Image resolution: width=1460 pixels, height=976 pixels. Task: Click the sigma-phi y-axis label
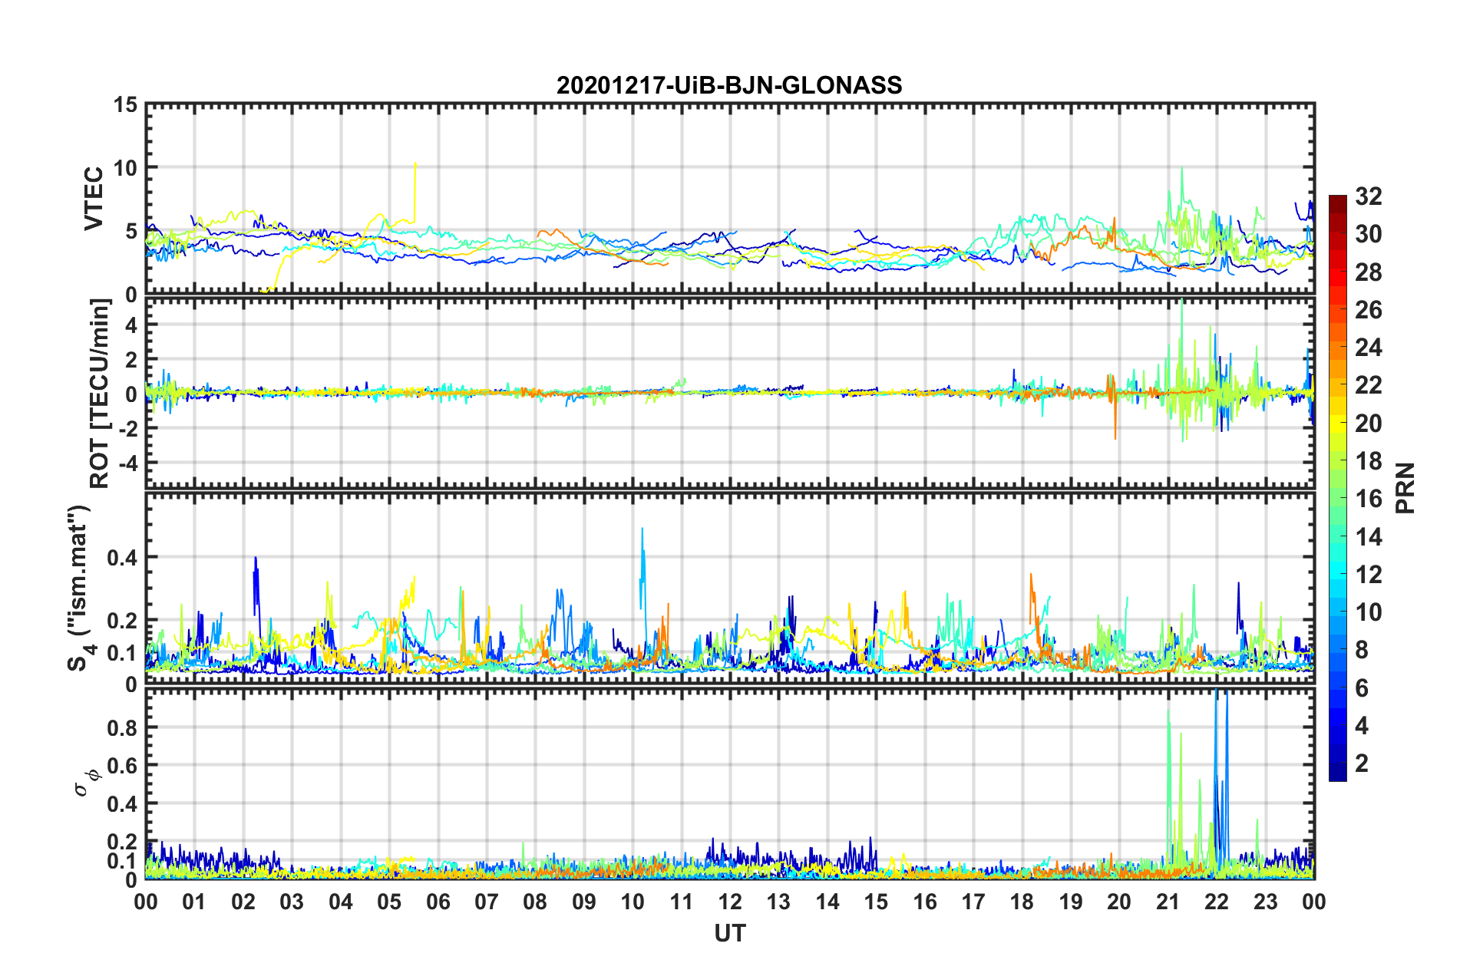(89, 783)
